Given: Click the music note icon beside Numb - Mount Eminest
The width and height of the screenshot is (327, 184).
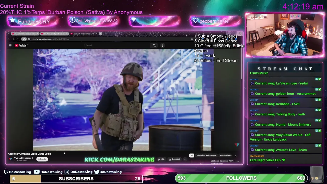Looking at the screenshot, I should coord(252,125).
